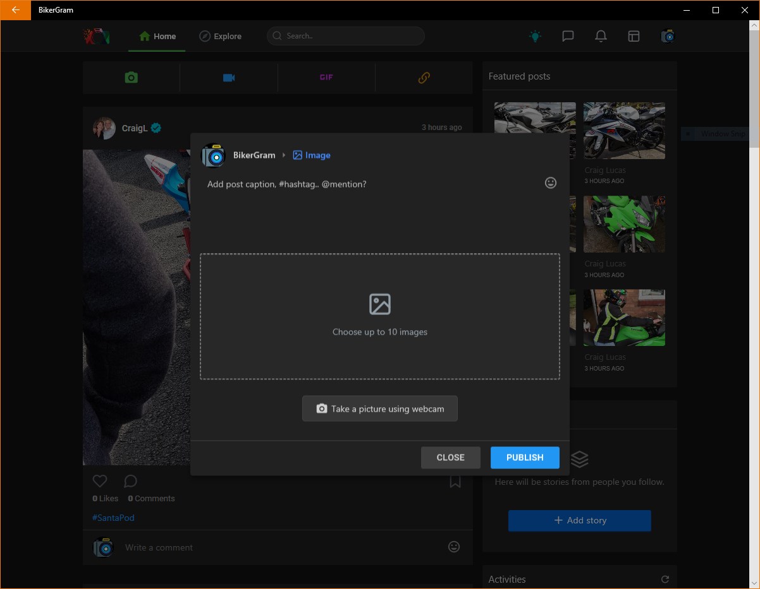
Task: Maximize the BikerGram window
Action: click(x=716, y=10)
